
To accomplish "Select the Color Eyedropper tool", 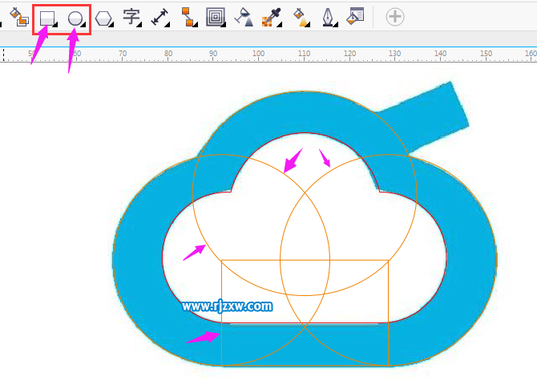I will [272, 17].
